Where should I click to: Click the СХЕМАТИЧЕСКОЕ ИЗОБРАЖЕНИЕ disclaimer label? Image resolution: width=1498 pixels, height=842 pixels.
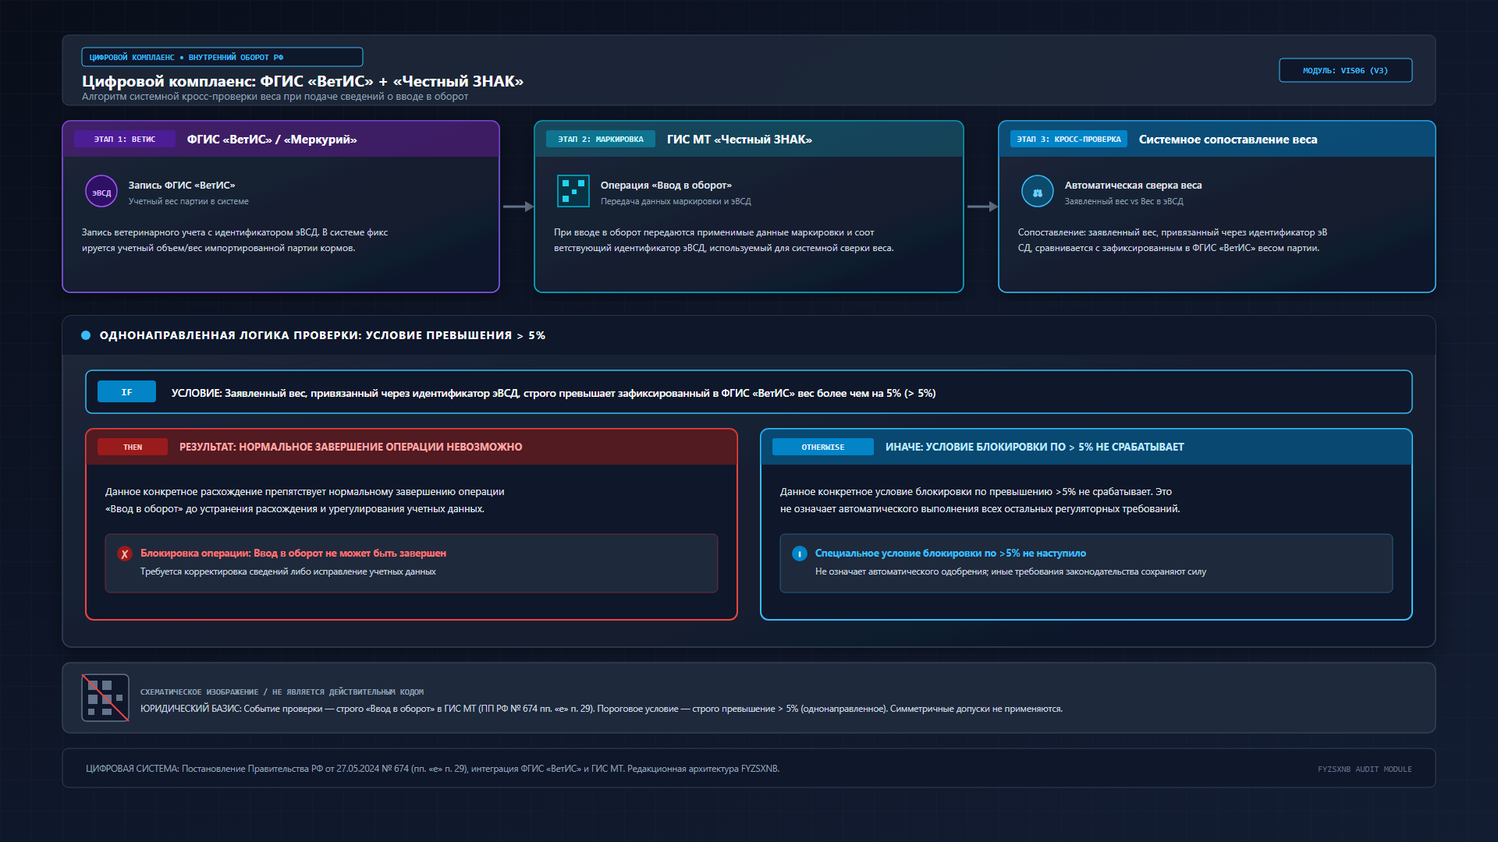click(282, 692)
